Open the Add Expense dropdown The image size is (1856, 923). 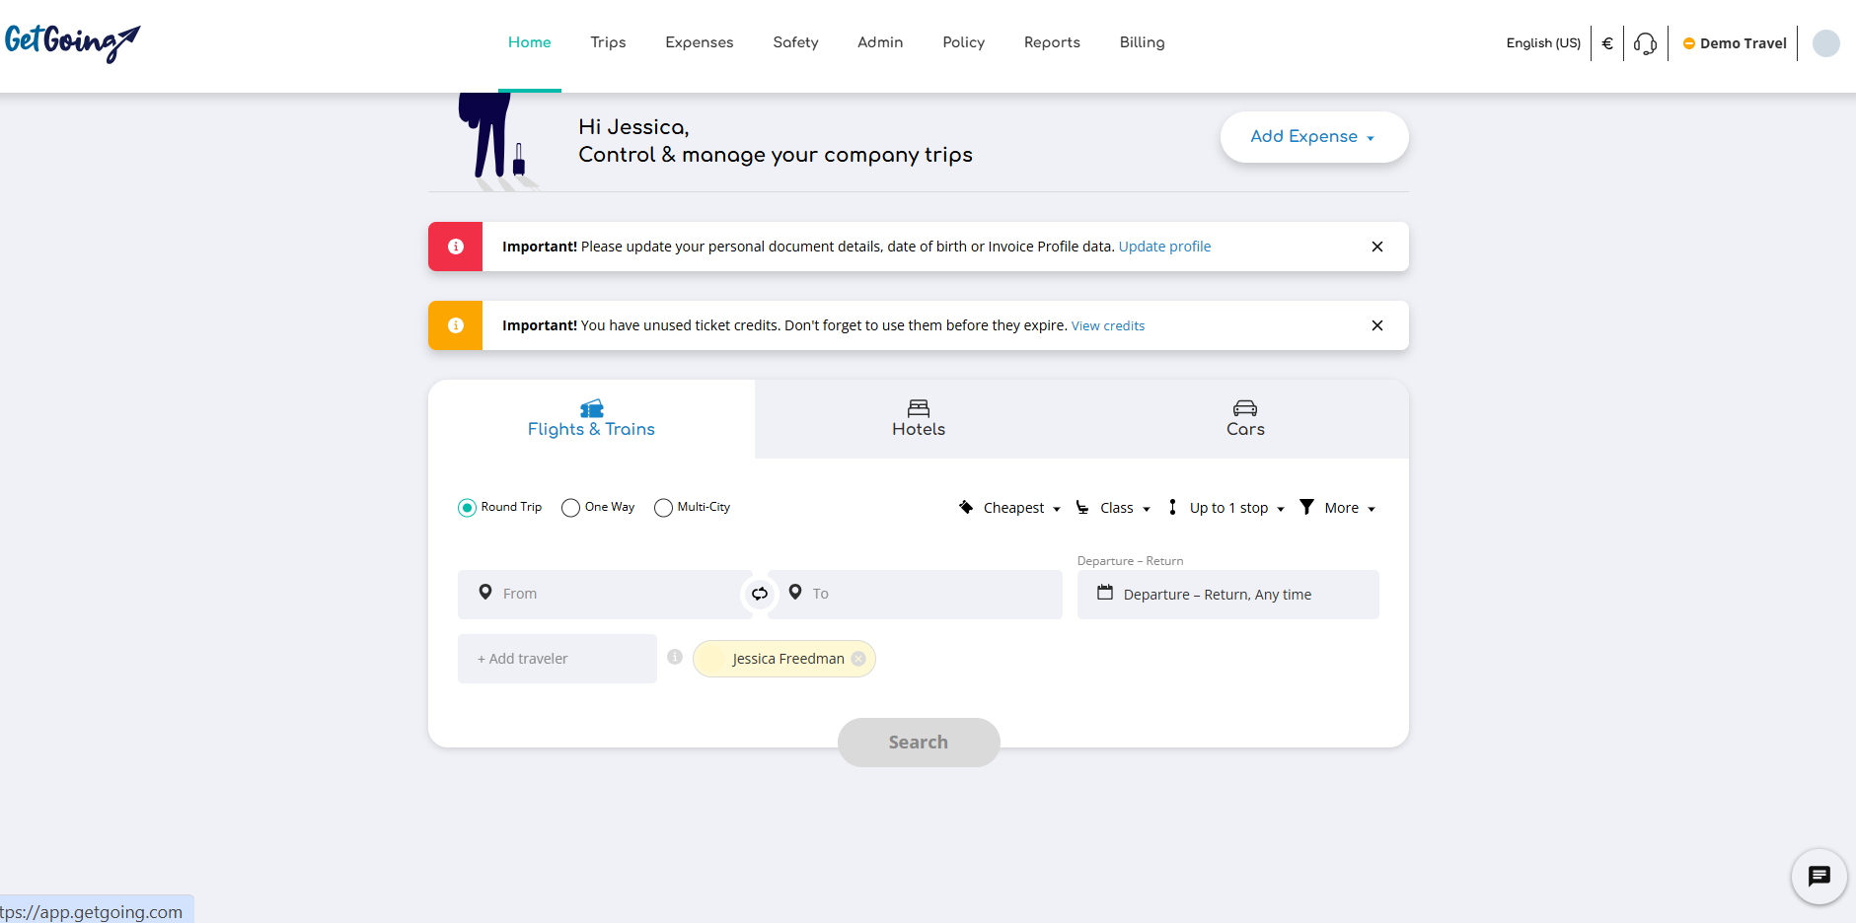1313,137
